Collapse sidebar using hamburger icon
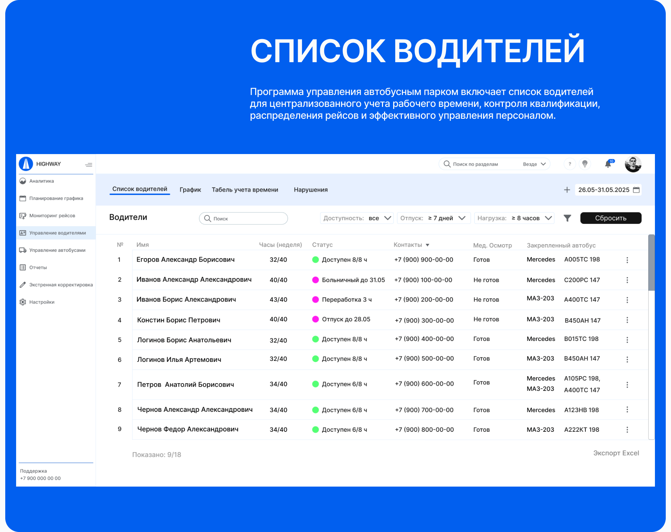Screen dimensions: 671x532 89,165
